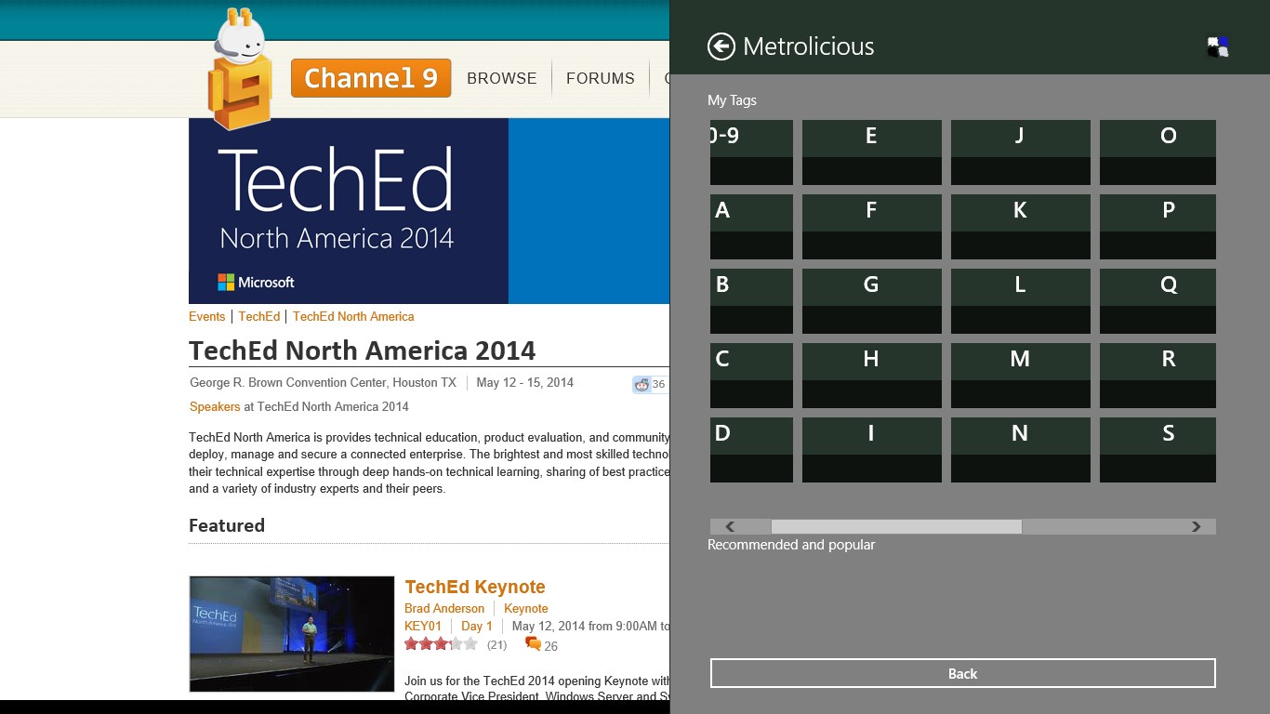Image resolution: width=1270 pixels, height=714 pixels.
Task: Click the Events breadcrumb link
Action: point(206,316)
